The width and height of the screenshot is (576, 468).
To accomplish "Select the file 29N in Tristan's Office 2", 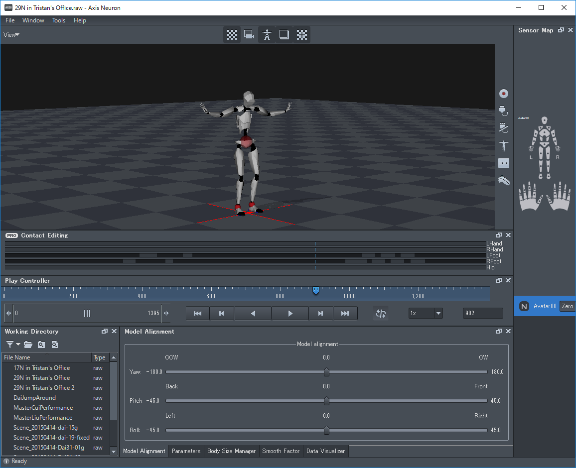I will tap(44, 387).
